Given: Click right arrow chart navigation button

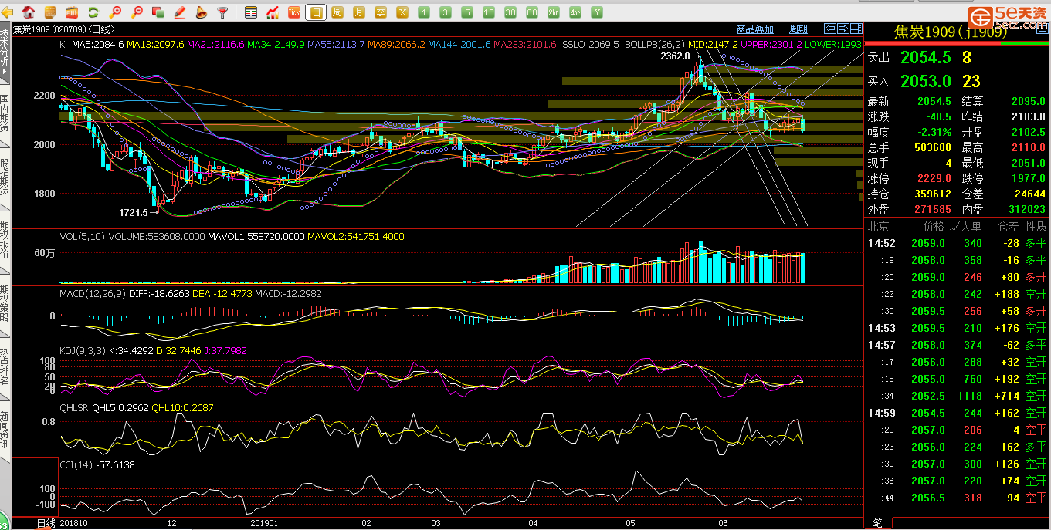Looking at the screenshot, I should 843,29.
